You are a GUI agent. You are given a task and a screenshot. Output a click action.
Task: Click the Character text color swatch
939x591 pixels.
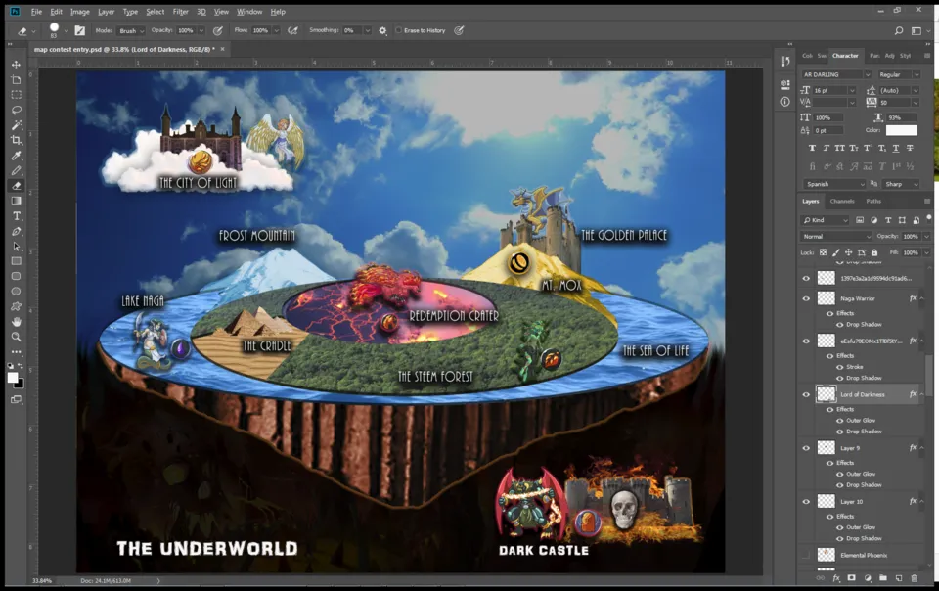[x=901, y=130]
